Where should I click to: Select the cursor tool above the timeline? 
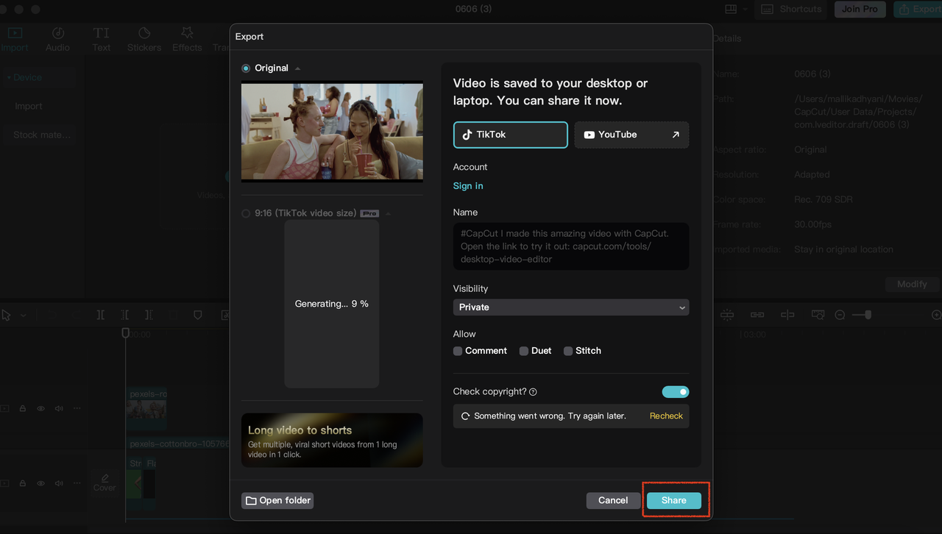pos(6,315)
